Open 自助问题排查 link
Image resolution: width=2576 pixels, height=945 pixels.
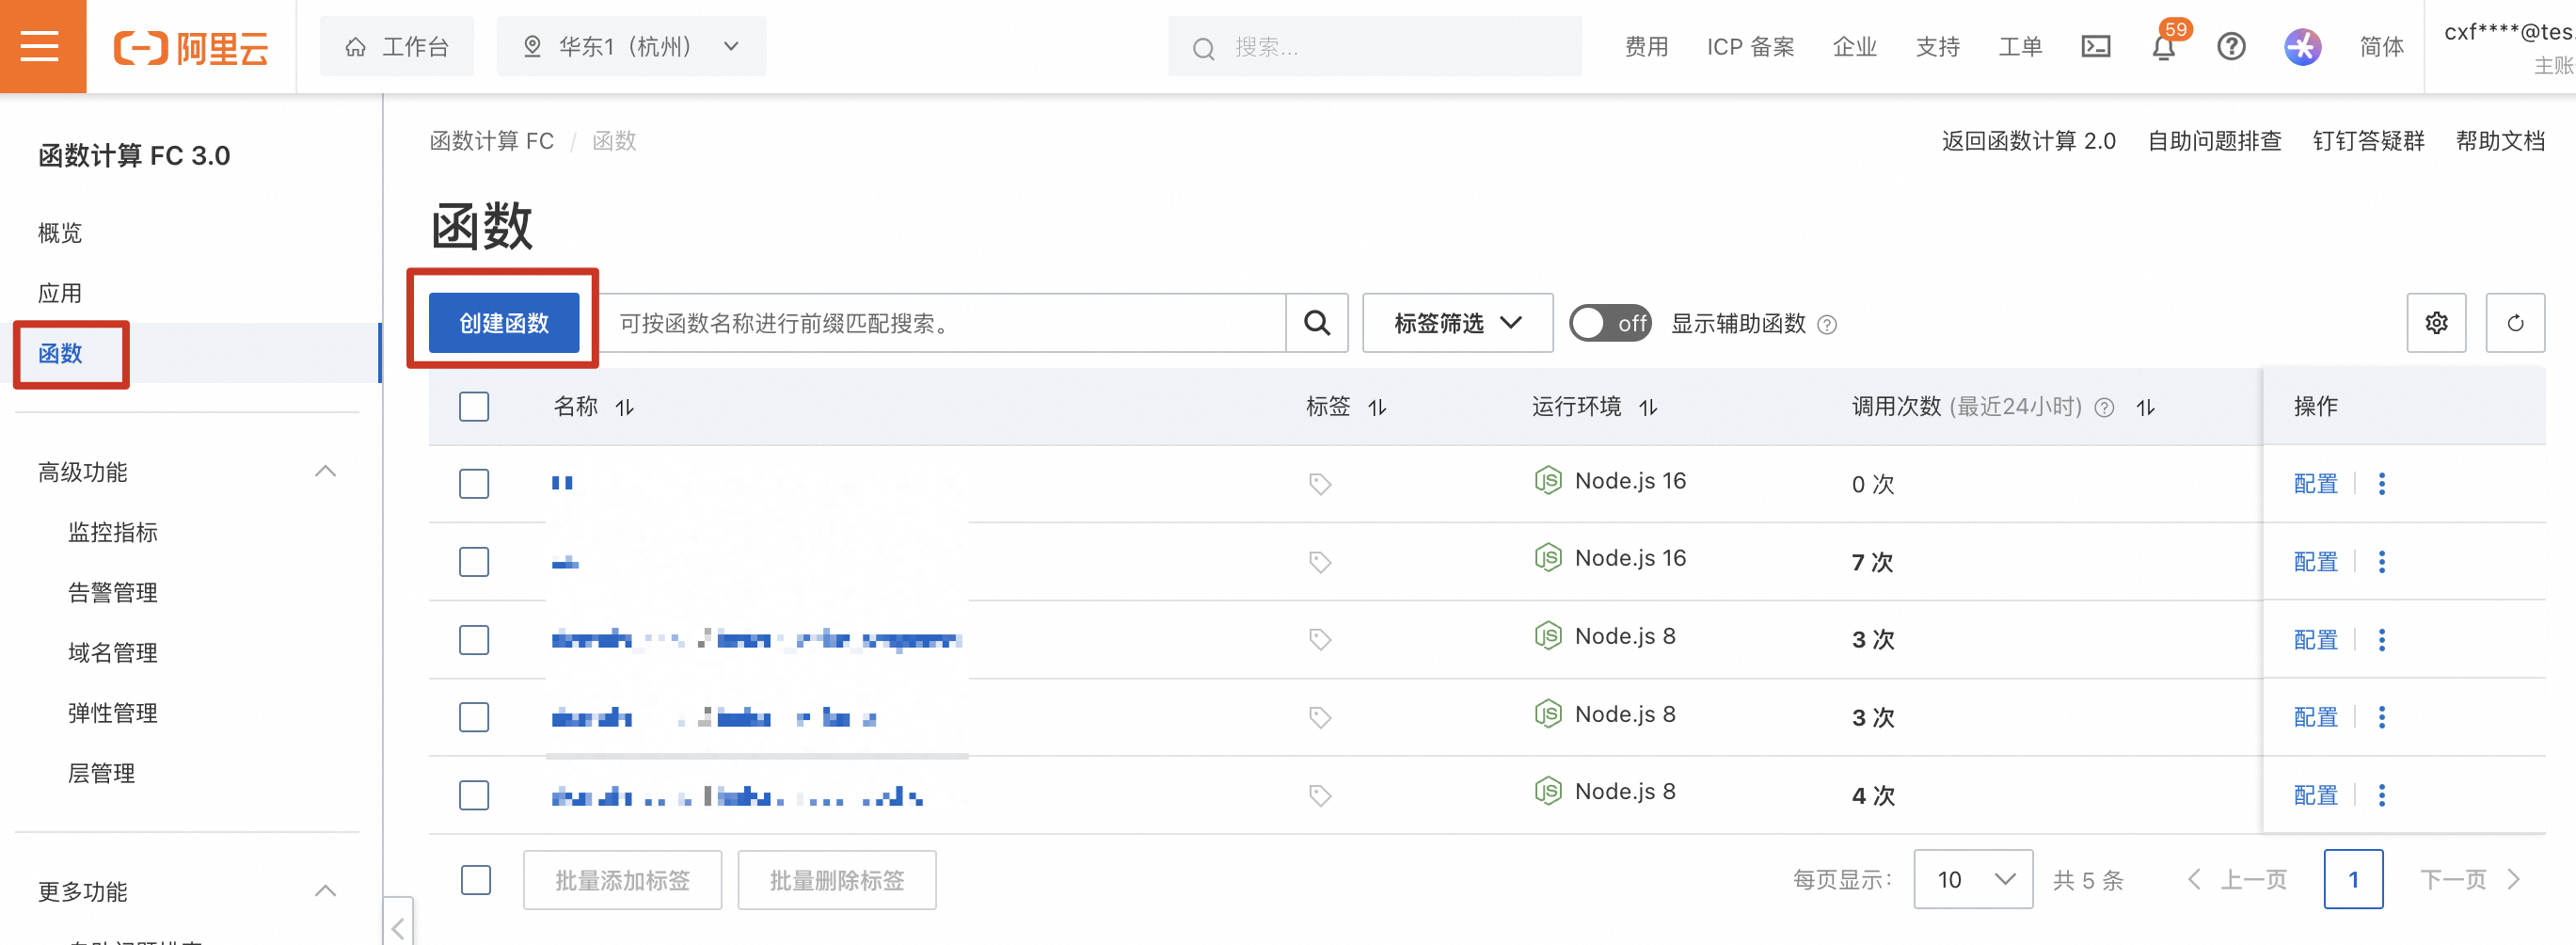click(2214, 141)
